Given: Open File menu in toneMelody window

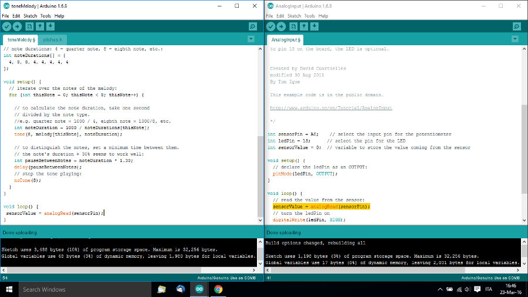Looking at the screenshot, I should pyautogui.click(x=5, y=16).
